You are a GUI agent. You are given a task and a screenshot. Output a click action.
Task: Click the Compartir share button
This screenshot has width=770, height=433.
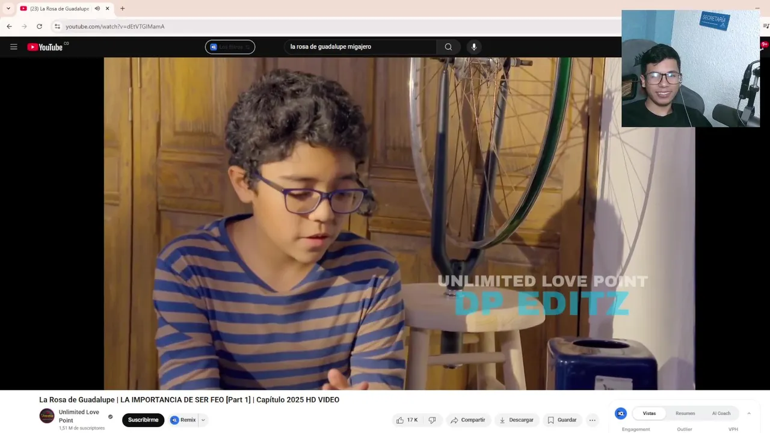(x=467, y=420)
